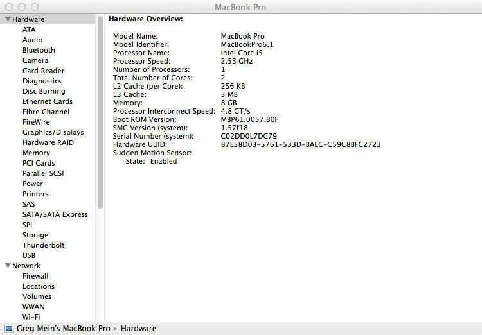
Task: Select Ethernet Cards entry
Action: point(48,101)
